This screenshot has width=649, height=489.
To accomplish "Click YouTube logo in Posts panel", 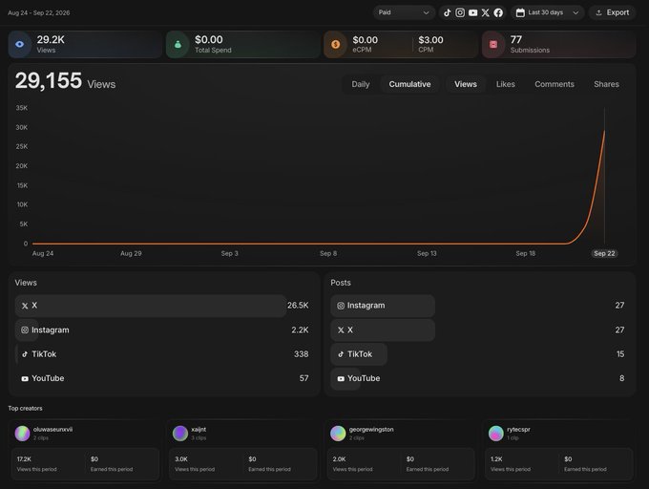I will click(341, 378).
